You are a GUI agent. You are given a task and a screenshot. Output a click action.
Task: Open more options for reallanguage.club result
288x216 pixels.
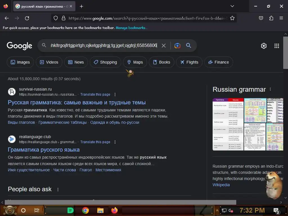pyautogui.click(x=115, y=142)
